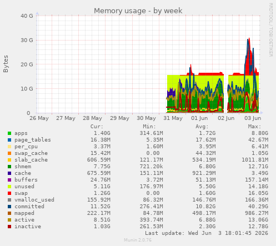Click the committed legend color swatch
Image resolution: width=276 pixels, height=246 pixels.
click(x=9, y=207)
